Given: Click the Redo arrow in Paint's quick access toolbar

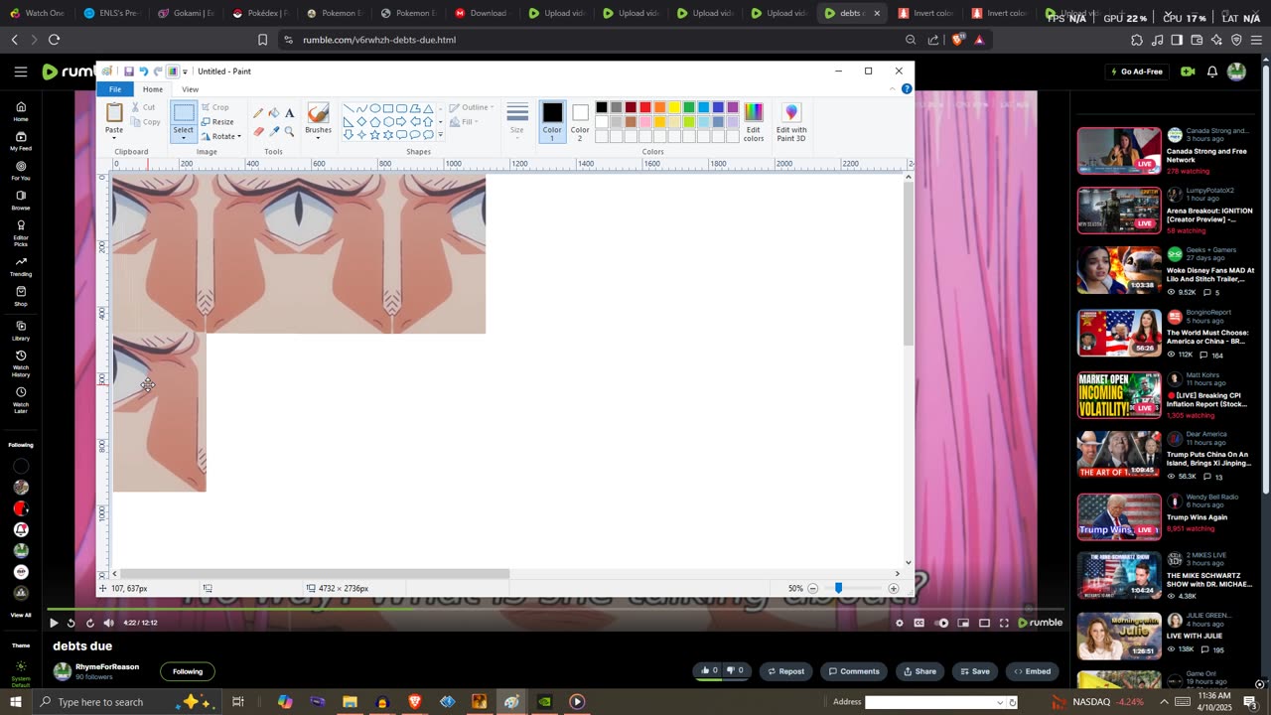Looking at the screenshot, I should coord(157,71).
